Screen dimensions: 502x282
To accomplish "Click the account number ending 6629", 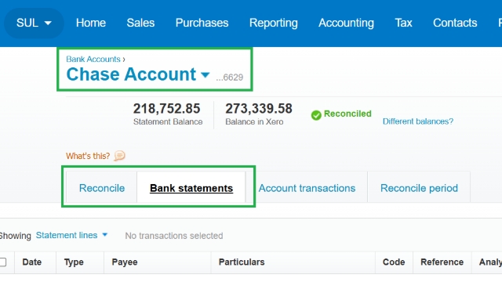I will [229, 77].
